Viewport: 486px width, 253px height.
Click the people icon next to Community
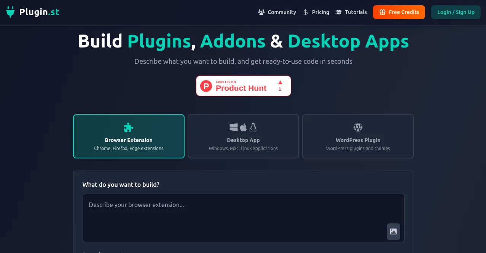coord(261,12)
